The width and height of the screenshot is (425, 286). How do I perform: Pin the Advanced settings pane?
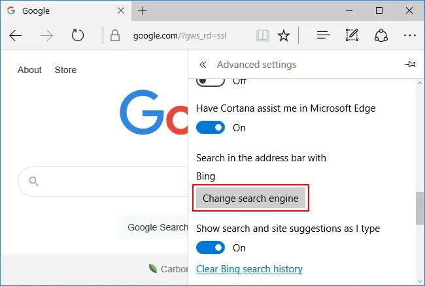pyautogui.click(x=410, y=65)
